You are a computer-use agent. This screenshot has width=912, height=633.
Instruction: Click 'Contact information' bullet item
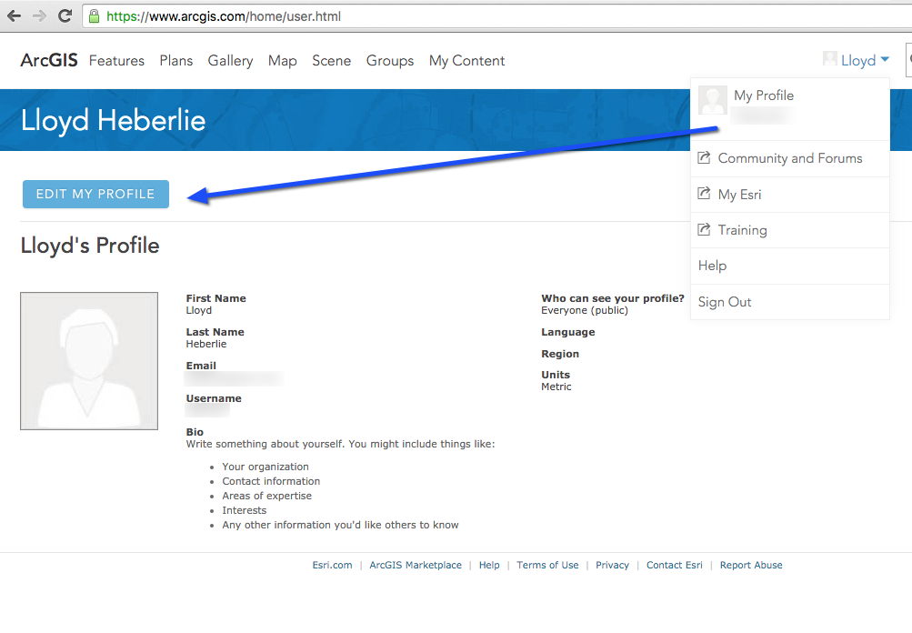(x=271, y=481)
